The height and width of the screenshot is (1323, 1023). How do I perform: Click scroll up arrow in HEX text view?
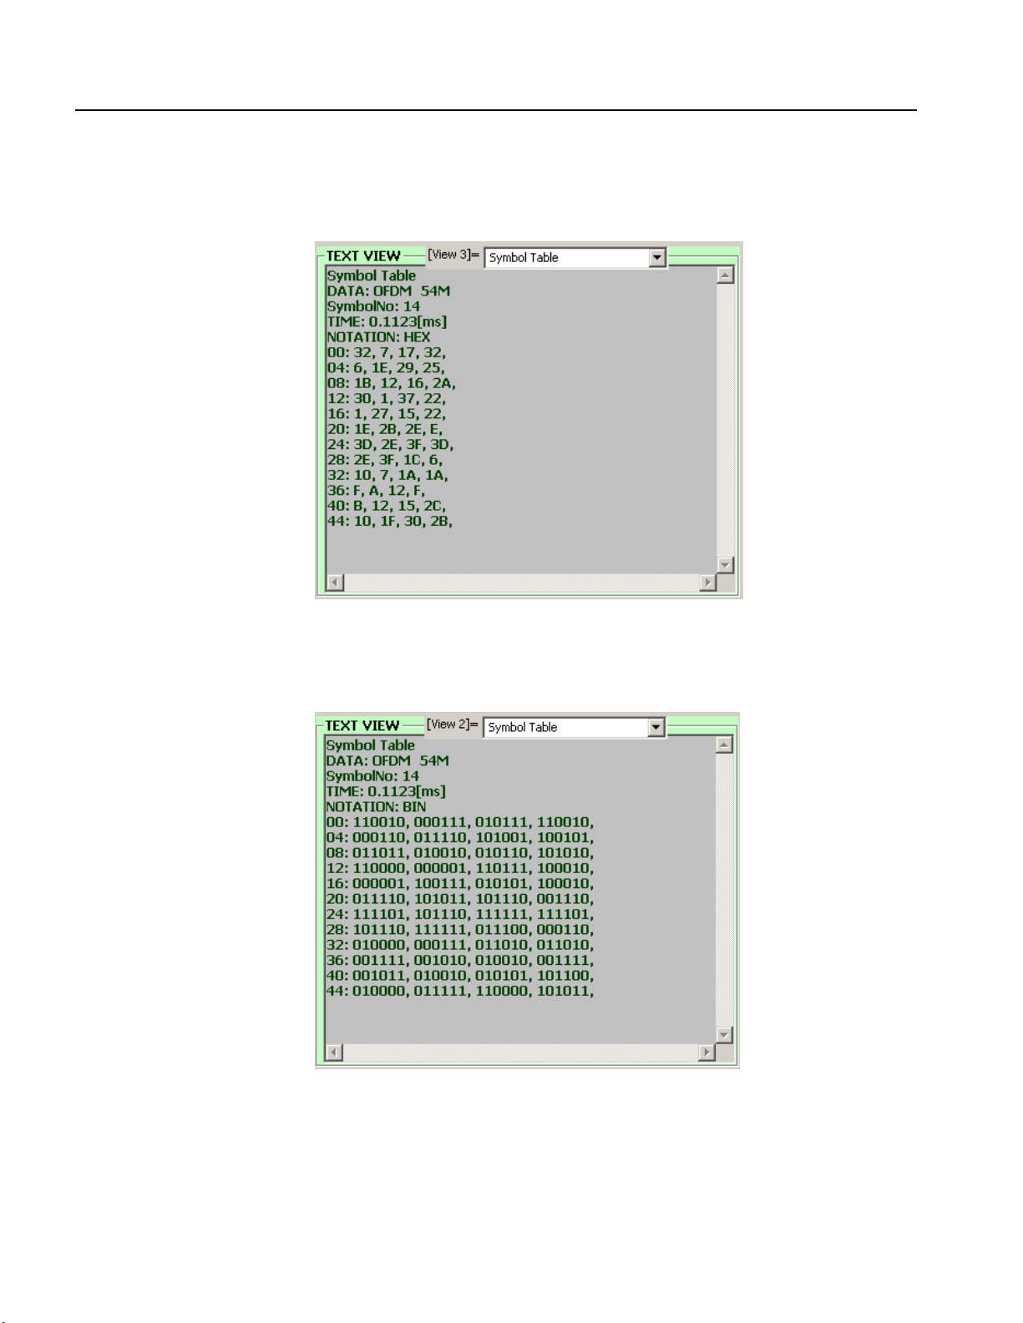pos(725,275)
